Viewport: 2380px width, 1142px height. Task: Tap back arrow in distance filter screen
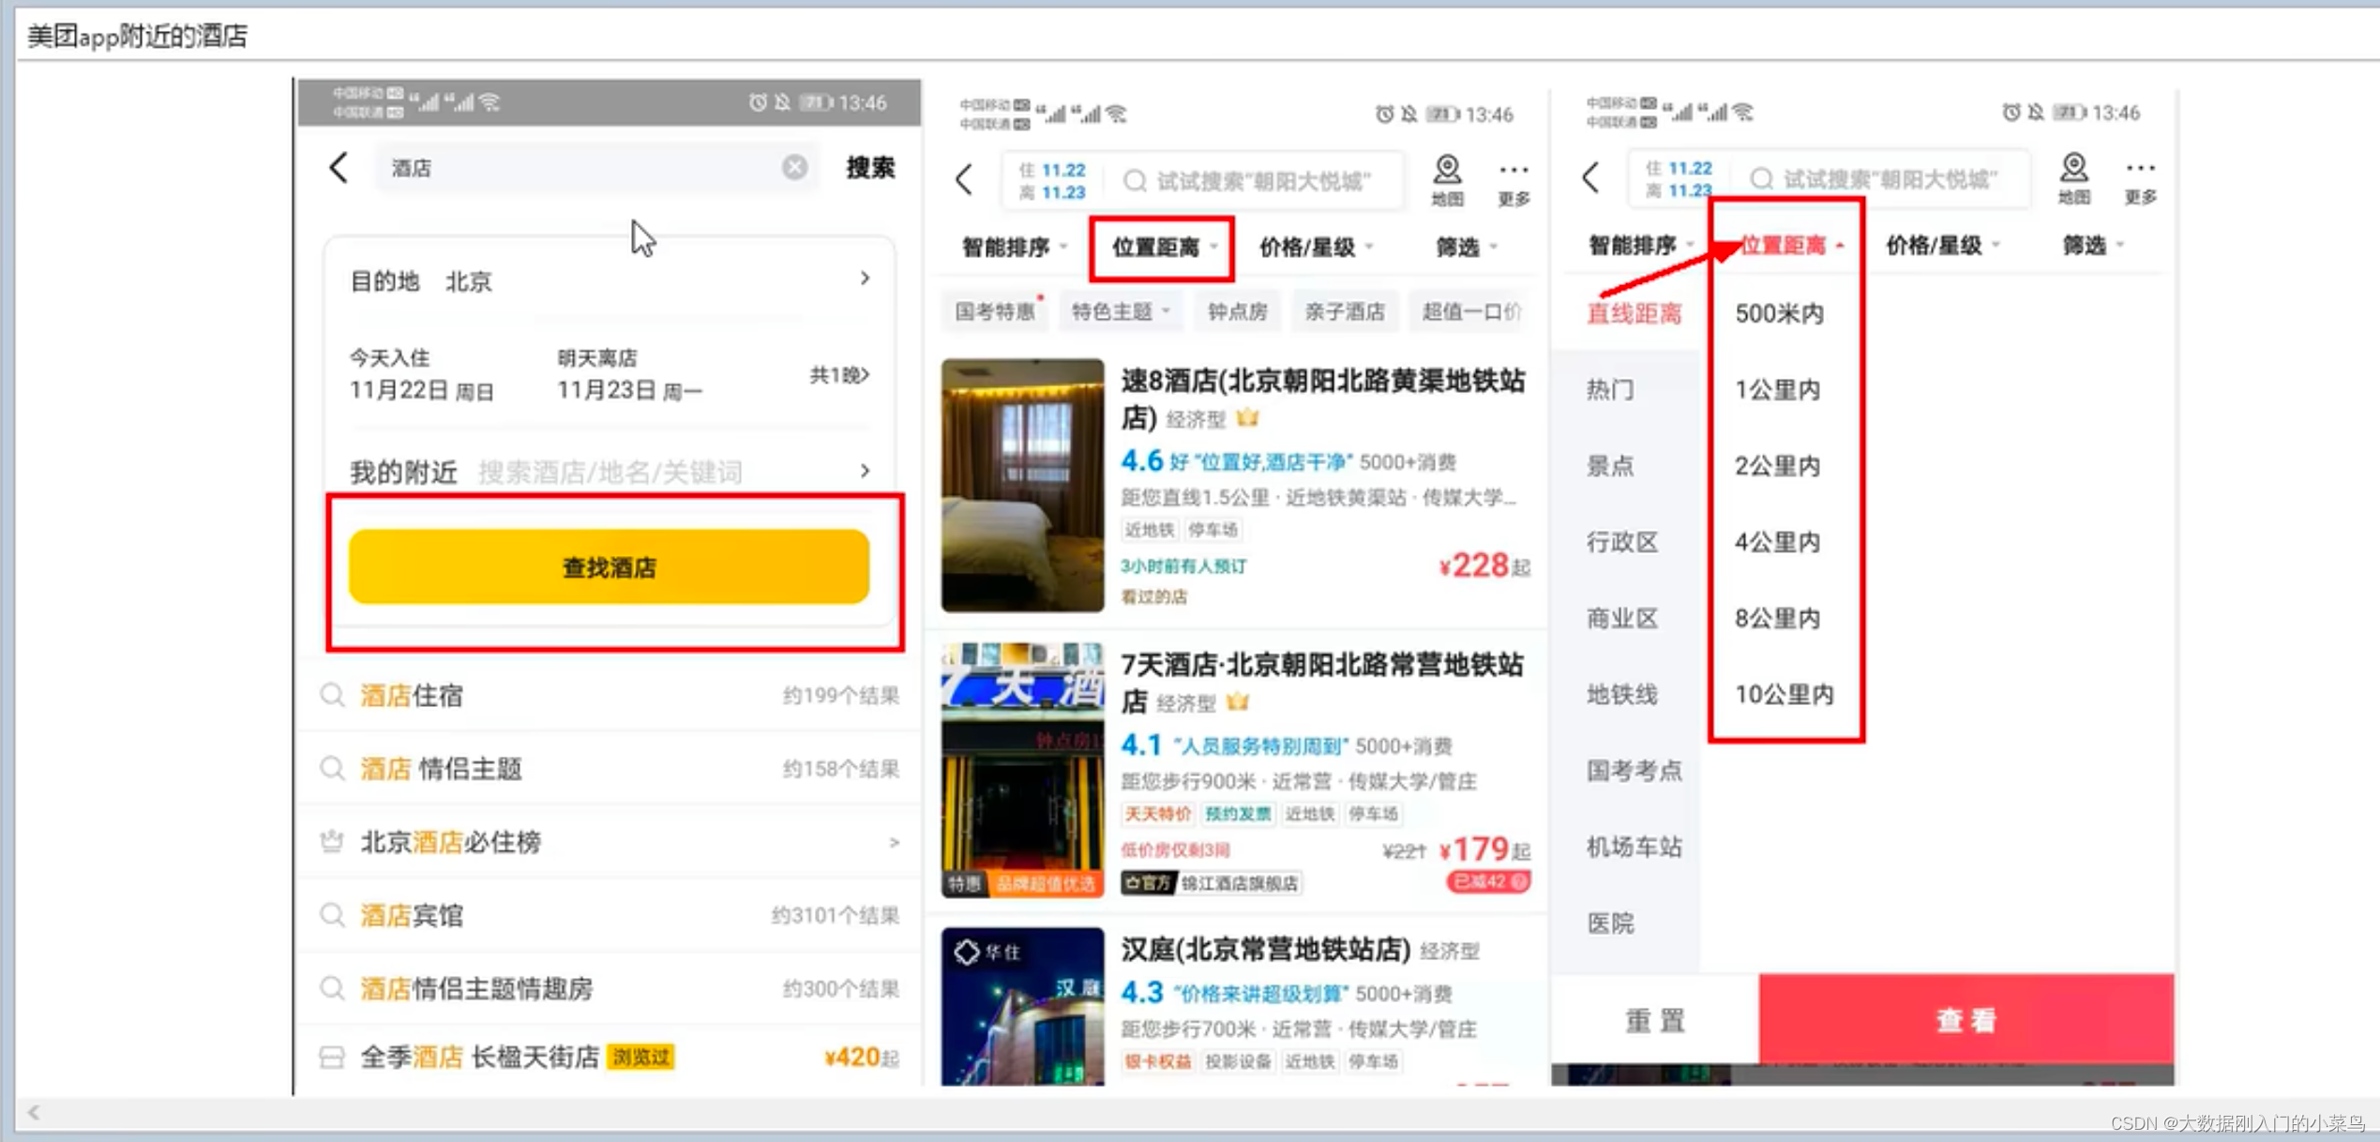tap(1591, 176)
